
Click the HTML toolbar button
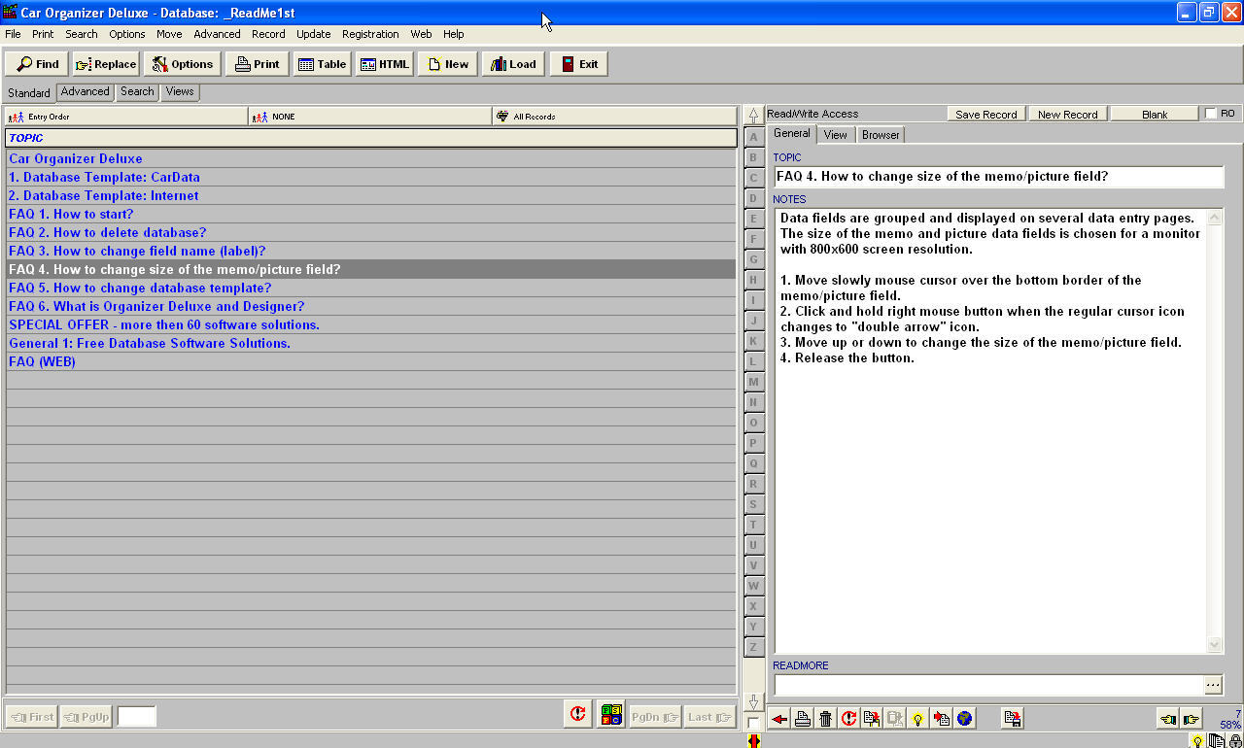tap(385, 64)
